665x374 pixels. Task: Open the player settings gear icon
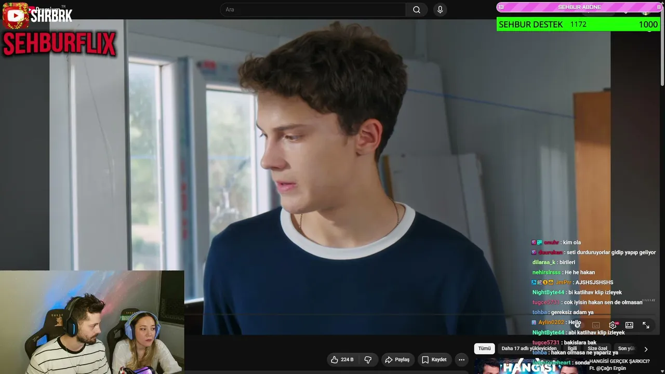pos(613,325)
